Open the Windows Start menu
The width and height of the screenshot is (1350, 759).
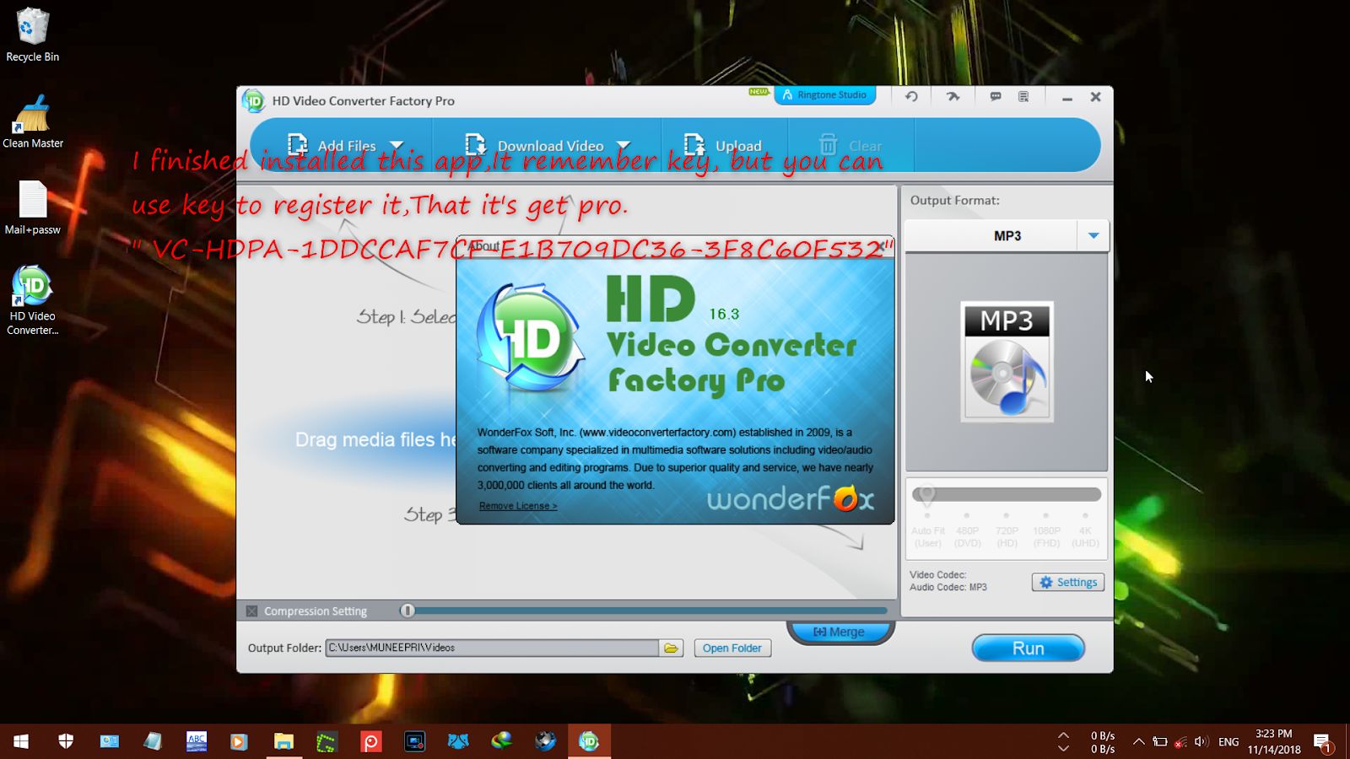tap(21, 741)
